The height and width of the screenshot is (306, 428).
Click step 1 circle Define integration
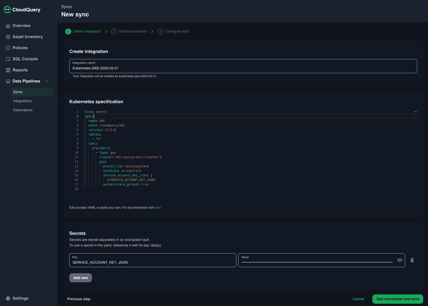coord(68,32)
